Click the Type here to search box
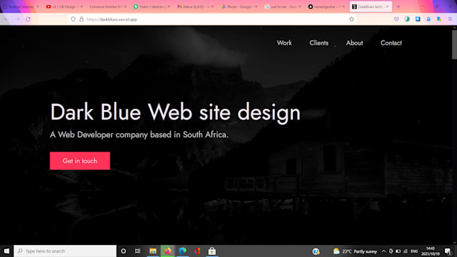This screenshot has height=257, width=457. point(65,251)
